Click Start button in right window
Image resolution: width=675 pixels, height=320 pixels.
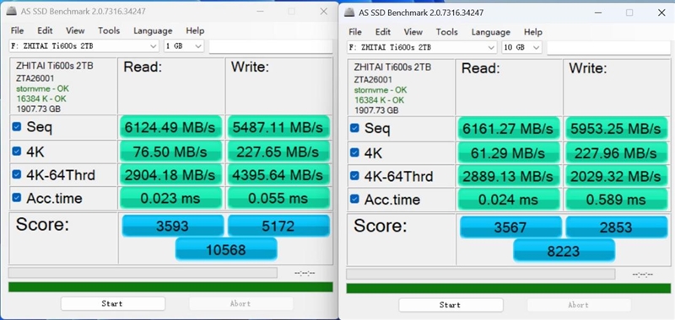click(451, 305)
